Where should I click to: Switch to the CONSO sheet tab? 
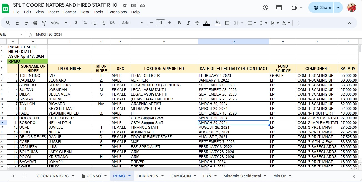pyautogui.click(x=94, y=176)
